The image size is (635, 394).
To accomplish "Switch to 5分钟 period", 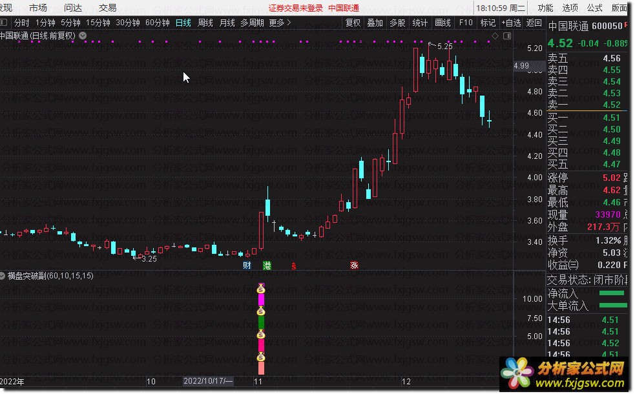I will 71,23.
